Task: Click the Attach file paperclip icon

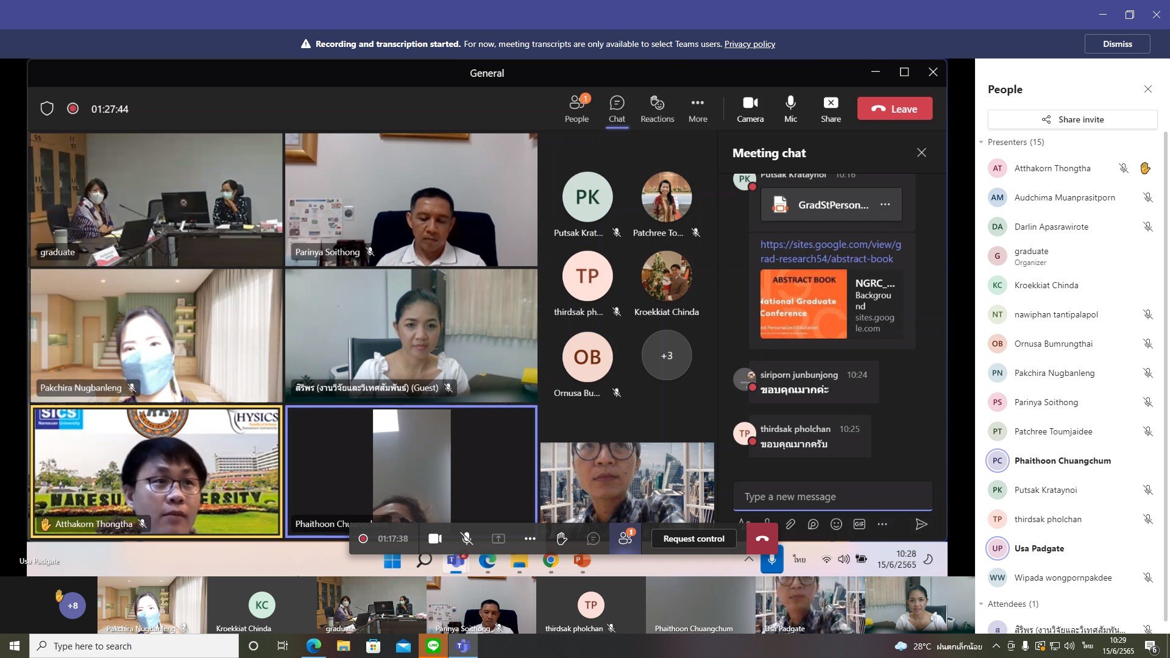Action: click(790, 524)
